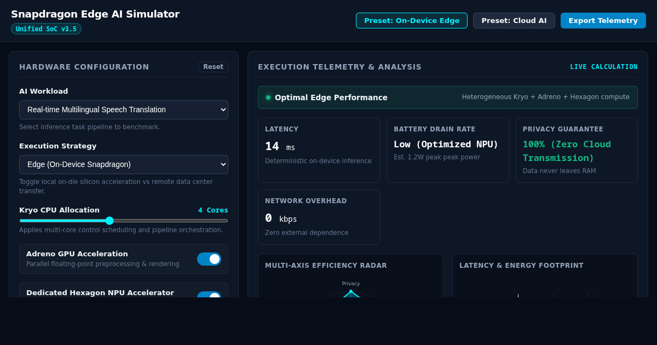Switch to the Cloud AI preset
657x345 pixels.
coord(514,21)
